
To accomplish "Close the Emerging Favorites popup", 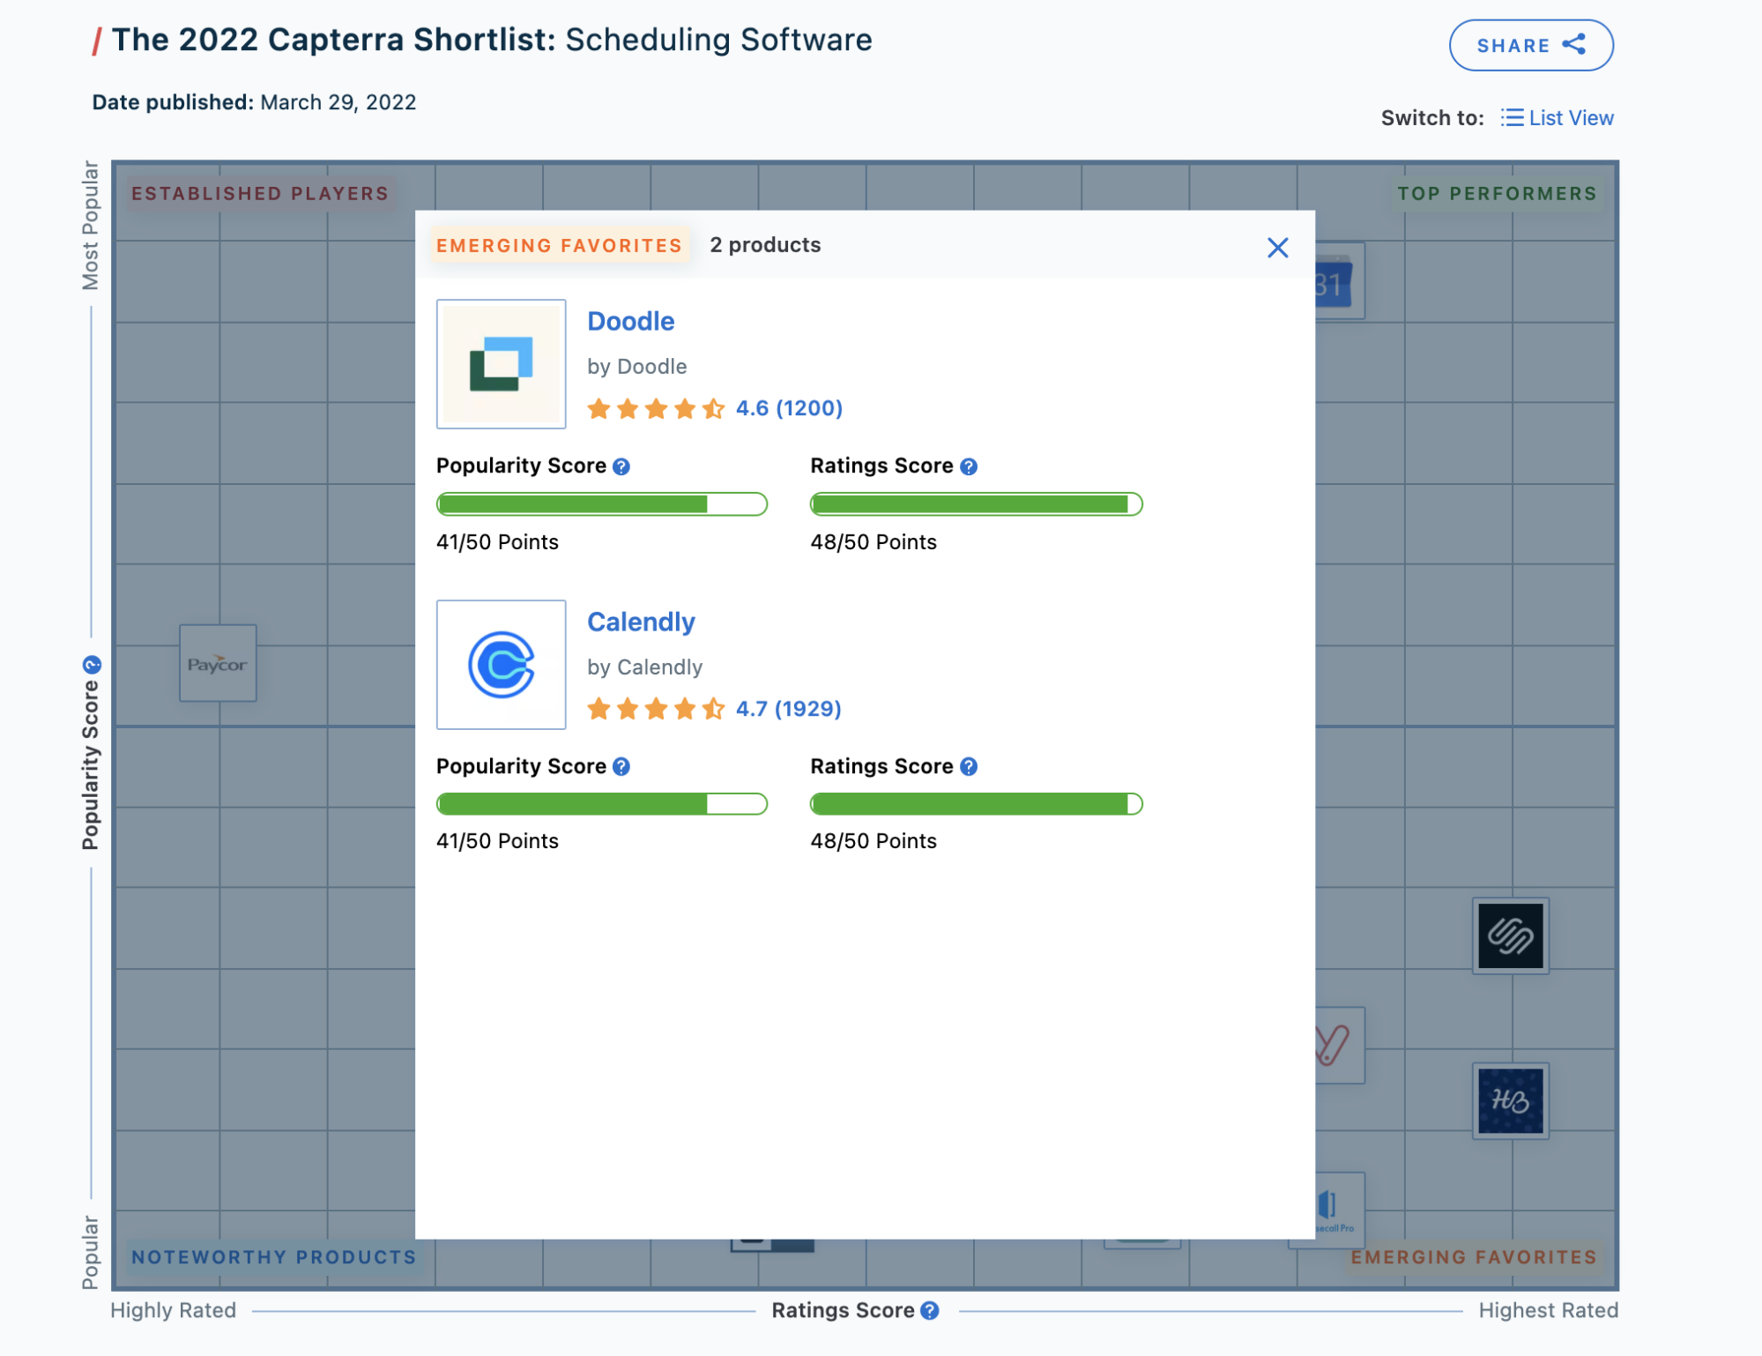I will point(1278,248).
